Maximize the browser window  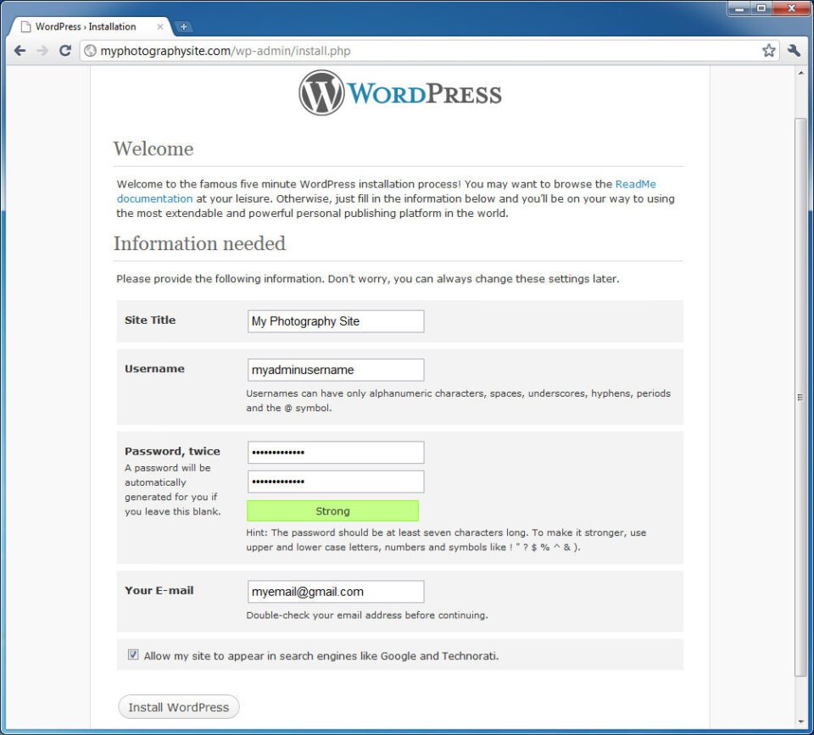761,8
